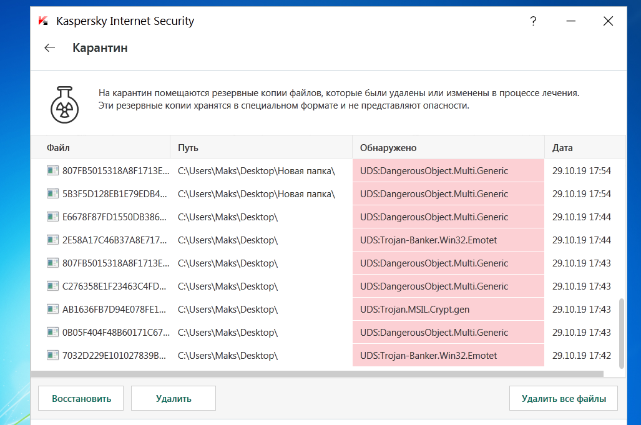Click Удалить все файлы button
Image resolution: width=641 pixels, height=425 pixels.
tap(563, 398)
